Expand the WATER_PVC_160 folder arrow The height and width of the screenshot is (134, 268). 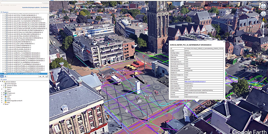click(3, 57)
